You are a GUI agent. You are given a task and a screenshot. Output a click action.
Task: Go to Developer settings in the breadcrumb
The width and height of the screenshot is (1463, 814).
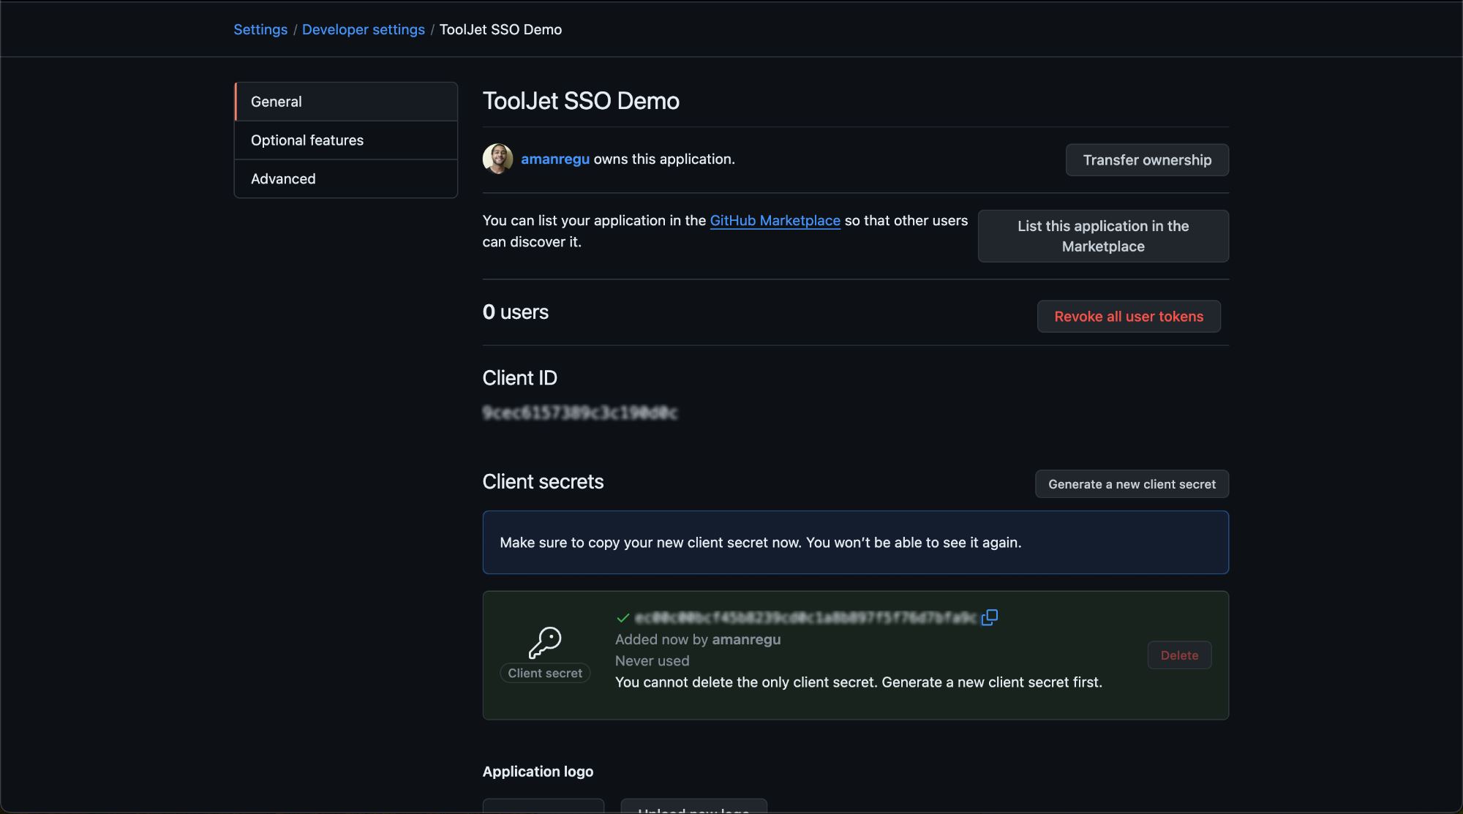coord(364,29)
